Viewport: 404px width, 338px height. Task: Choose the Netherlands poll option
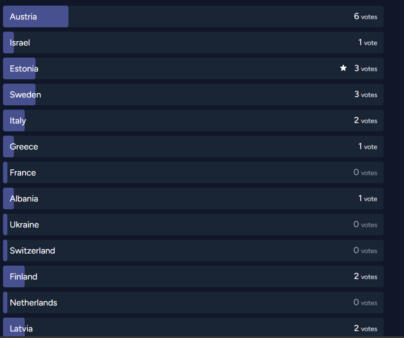pos(193,303)
